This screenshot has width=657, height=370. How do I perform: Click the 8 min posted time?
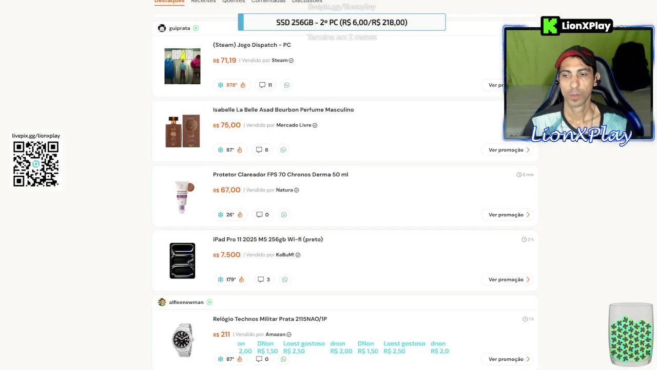[525, 175]
